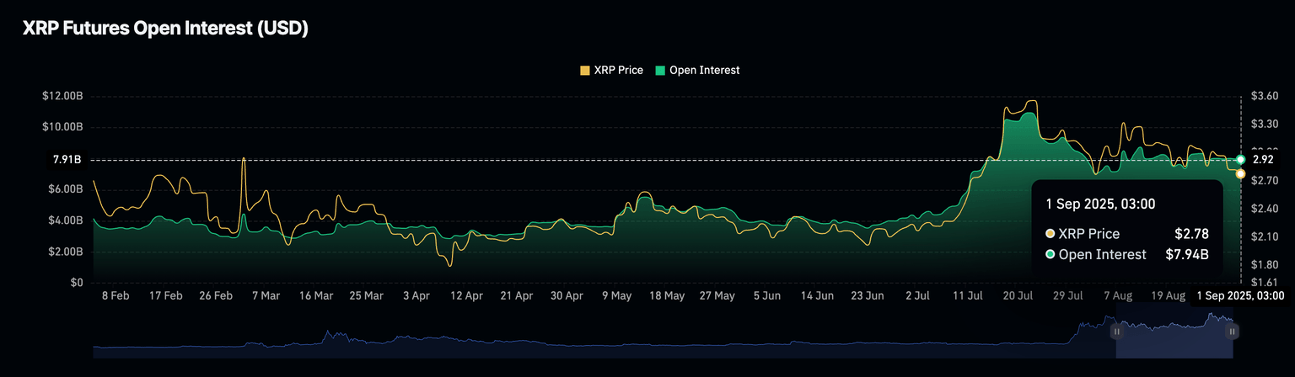The height and width of the screenshot is (377, 1295).
Task: Click the 1 Sep 2025, 03:00 axis label
Action: (x=1241, y=295)
